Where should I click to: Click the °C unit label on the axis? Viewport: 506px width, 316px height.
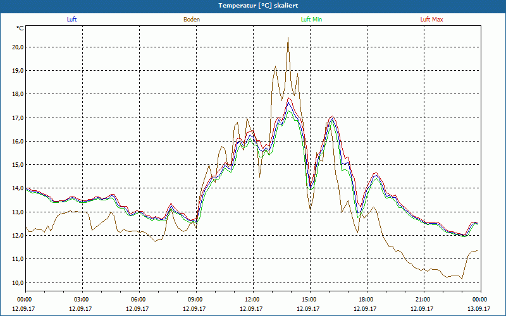(20, 28)
